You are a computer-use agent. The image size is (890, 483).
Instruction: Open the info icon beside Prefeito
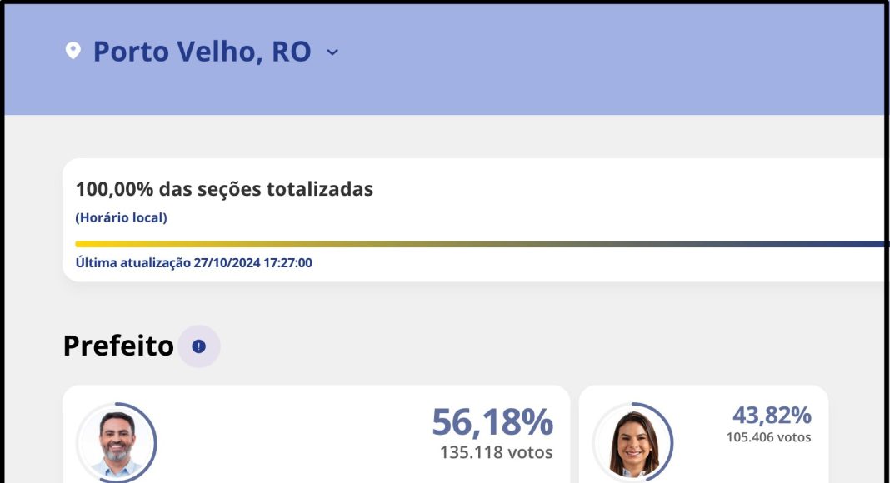[198, 346]
